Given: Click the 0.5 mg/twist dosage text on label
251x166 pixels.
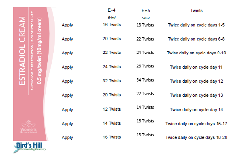Looking at the screenshot, I should point(39,51).
